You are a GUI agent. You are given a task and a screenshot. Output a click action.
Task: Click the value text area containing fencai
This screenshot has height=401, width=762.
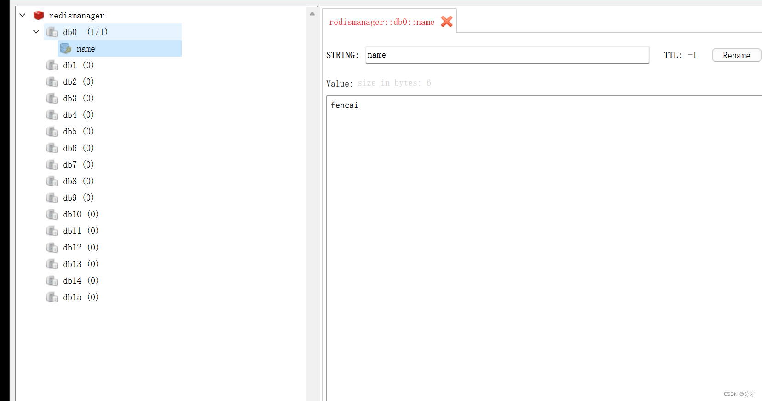coord(544,248)
